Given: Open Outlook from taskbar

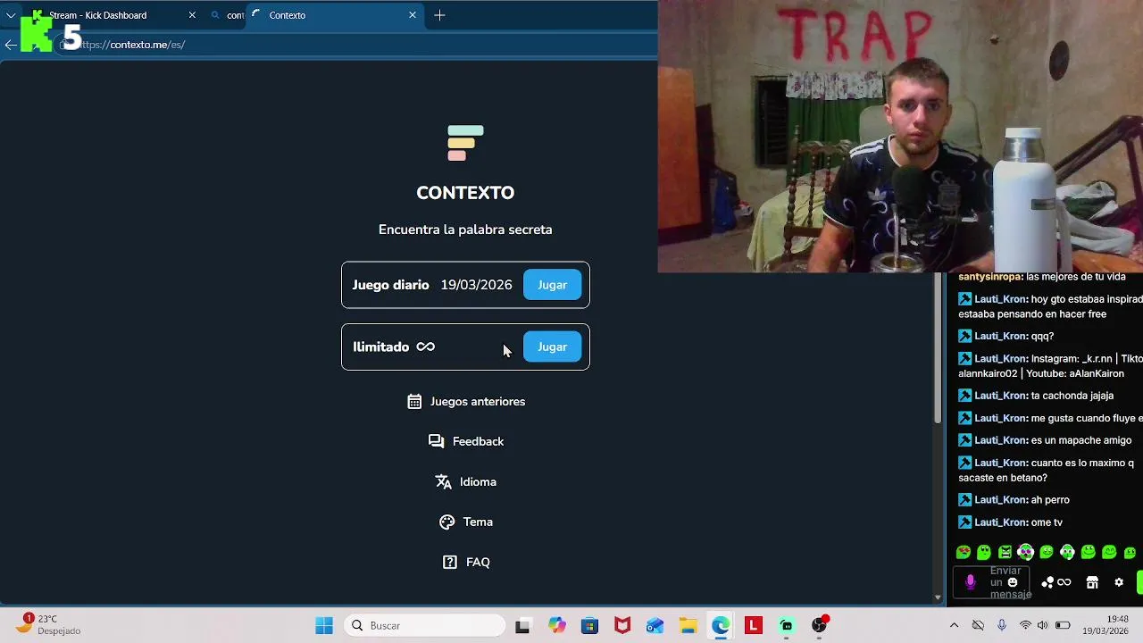Looking at the screenshot, I should [655, 626].
